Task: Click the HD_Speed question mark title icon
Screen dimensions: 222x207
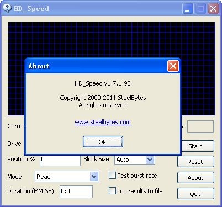Action: point(7,8)
